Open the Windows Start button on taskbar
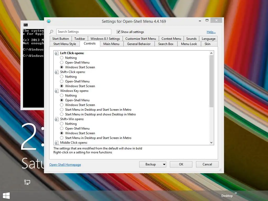This screenshot has height=201, width=268. [x=6, y=196]
